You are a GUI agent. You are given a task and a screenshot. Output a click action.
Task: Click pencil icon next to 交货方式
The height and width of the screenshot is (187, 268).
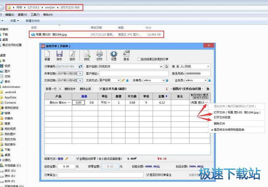coord(123,80)
